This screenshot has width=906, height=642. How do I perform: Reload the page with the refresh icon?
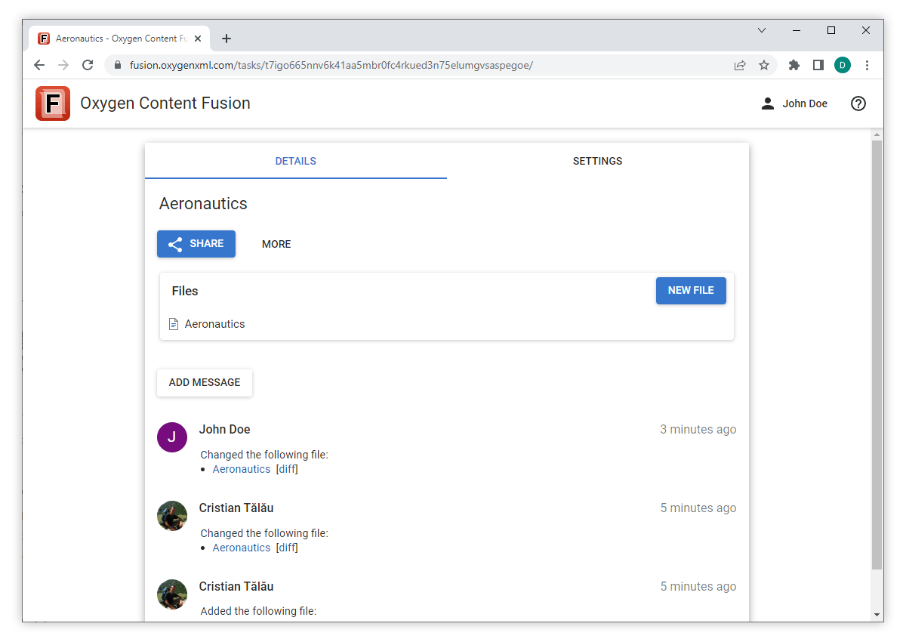(88, 65)
